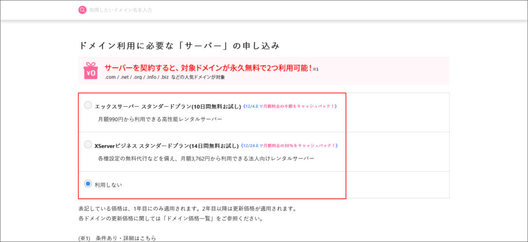Click the 表記している価格は1年目にのみ note
Screen dimensions: 528x242
(187, 209)
